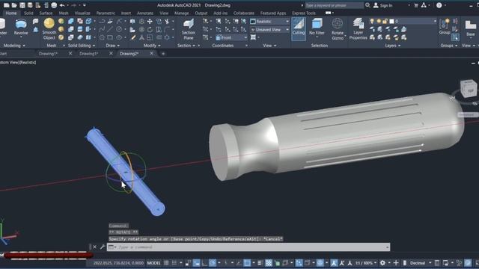479x269 pixels.
Task: Click the Autodesk App Store cart icon
Action: point(416,5)
